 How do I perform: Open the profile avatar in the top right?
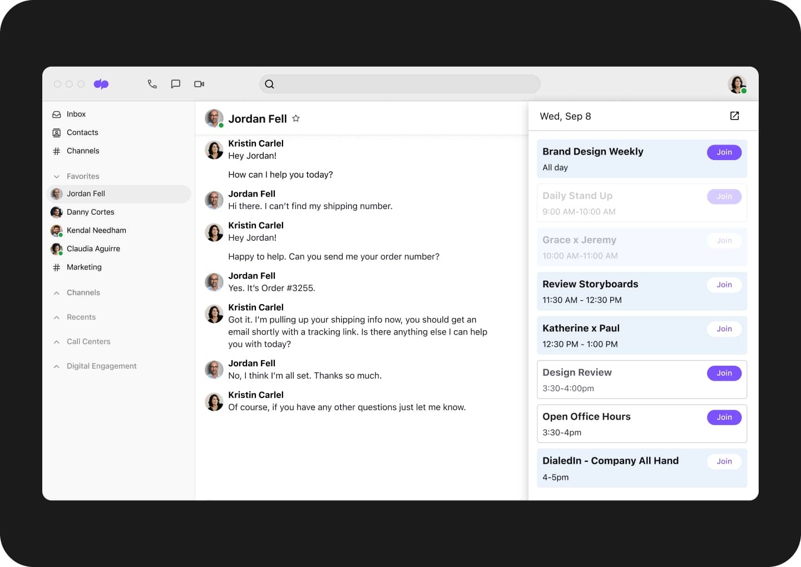[737, 84]
